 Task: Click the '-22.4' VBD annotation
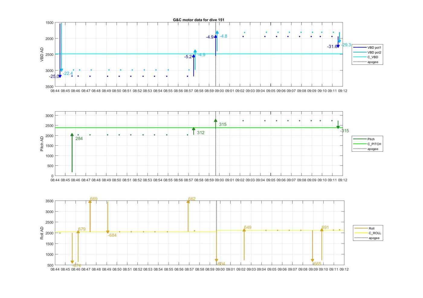68,73
